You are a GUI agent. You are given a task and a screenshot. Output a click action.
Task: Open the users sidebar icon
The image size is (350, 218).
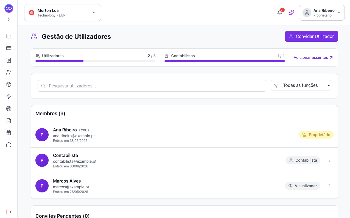click(9, 72)
